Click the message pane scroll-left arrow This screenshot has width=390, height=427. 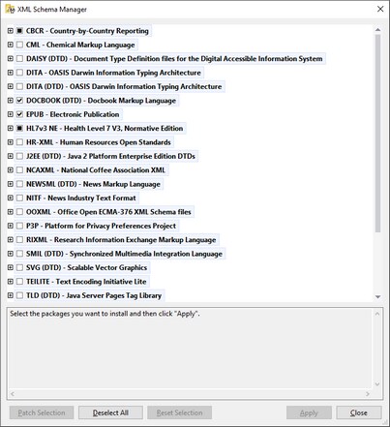13,394
